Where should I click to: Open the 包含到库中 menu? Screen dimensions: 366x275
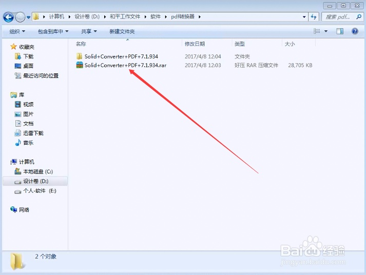click(x=53, y=31)
